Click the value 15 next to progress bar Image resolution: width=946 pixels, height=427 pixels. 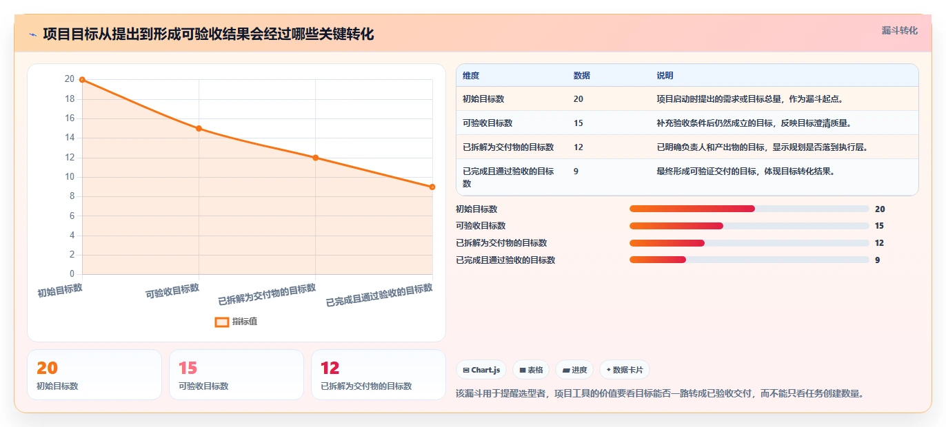[880, 226]
